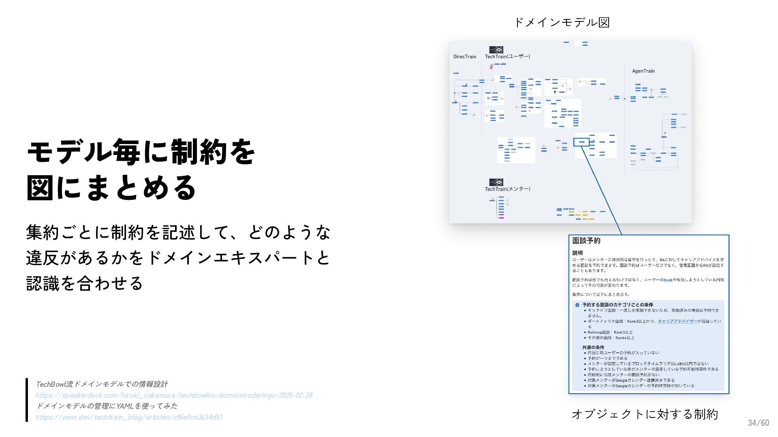Screen dimensions: 778x437
Task: Click TechTrain logo above ユーザー label
Action: [496, 50]
